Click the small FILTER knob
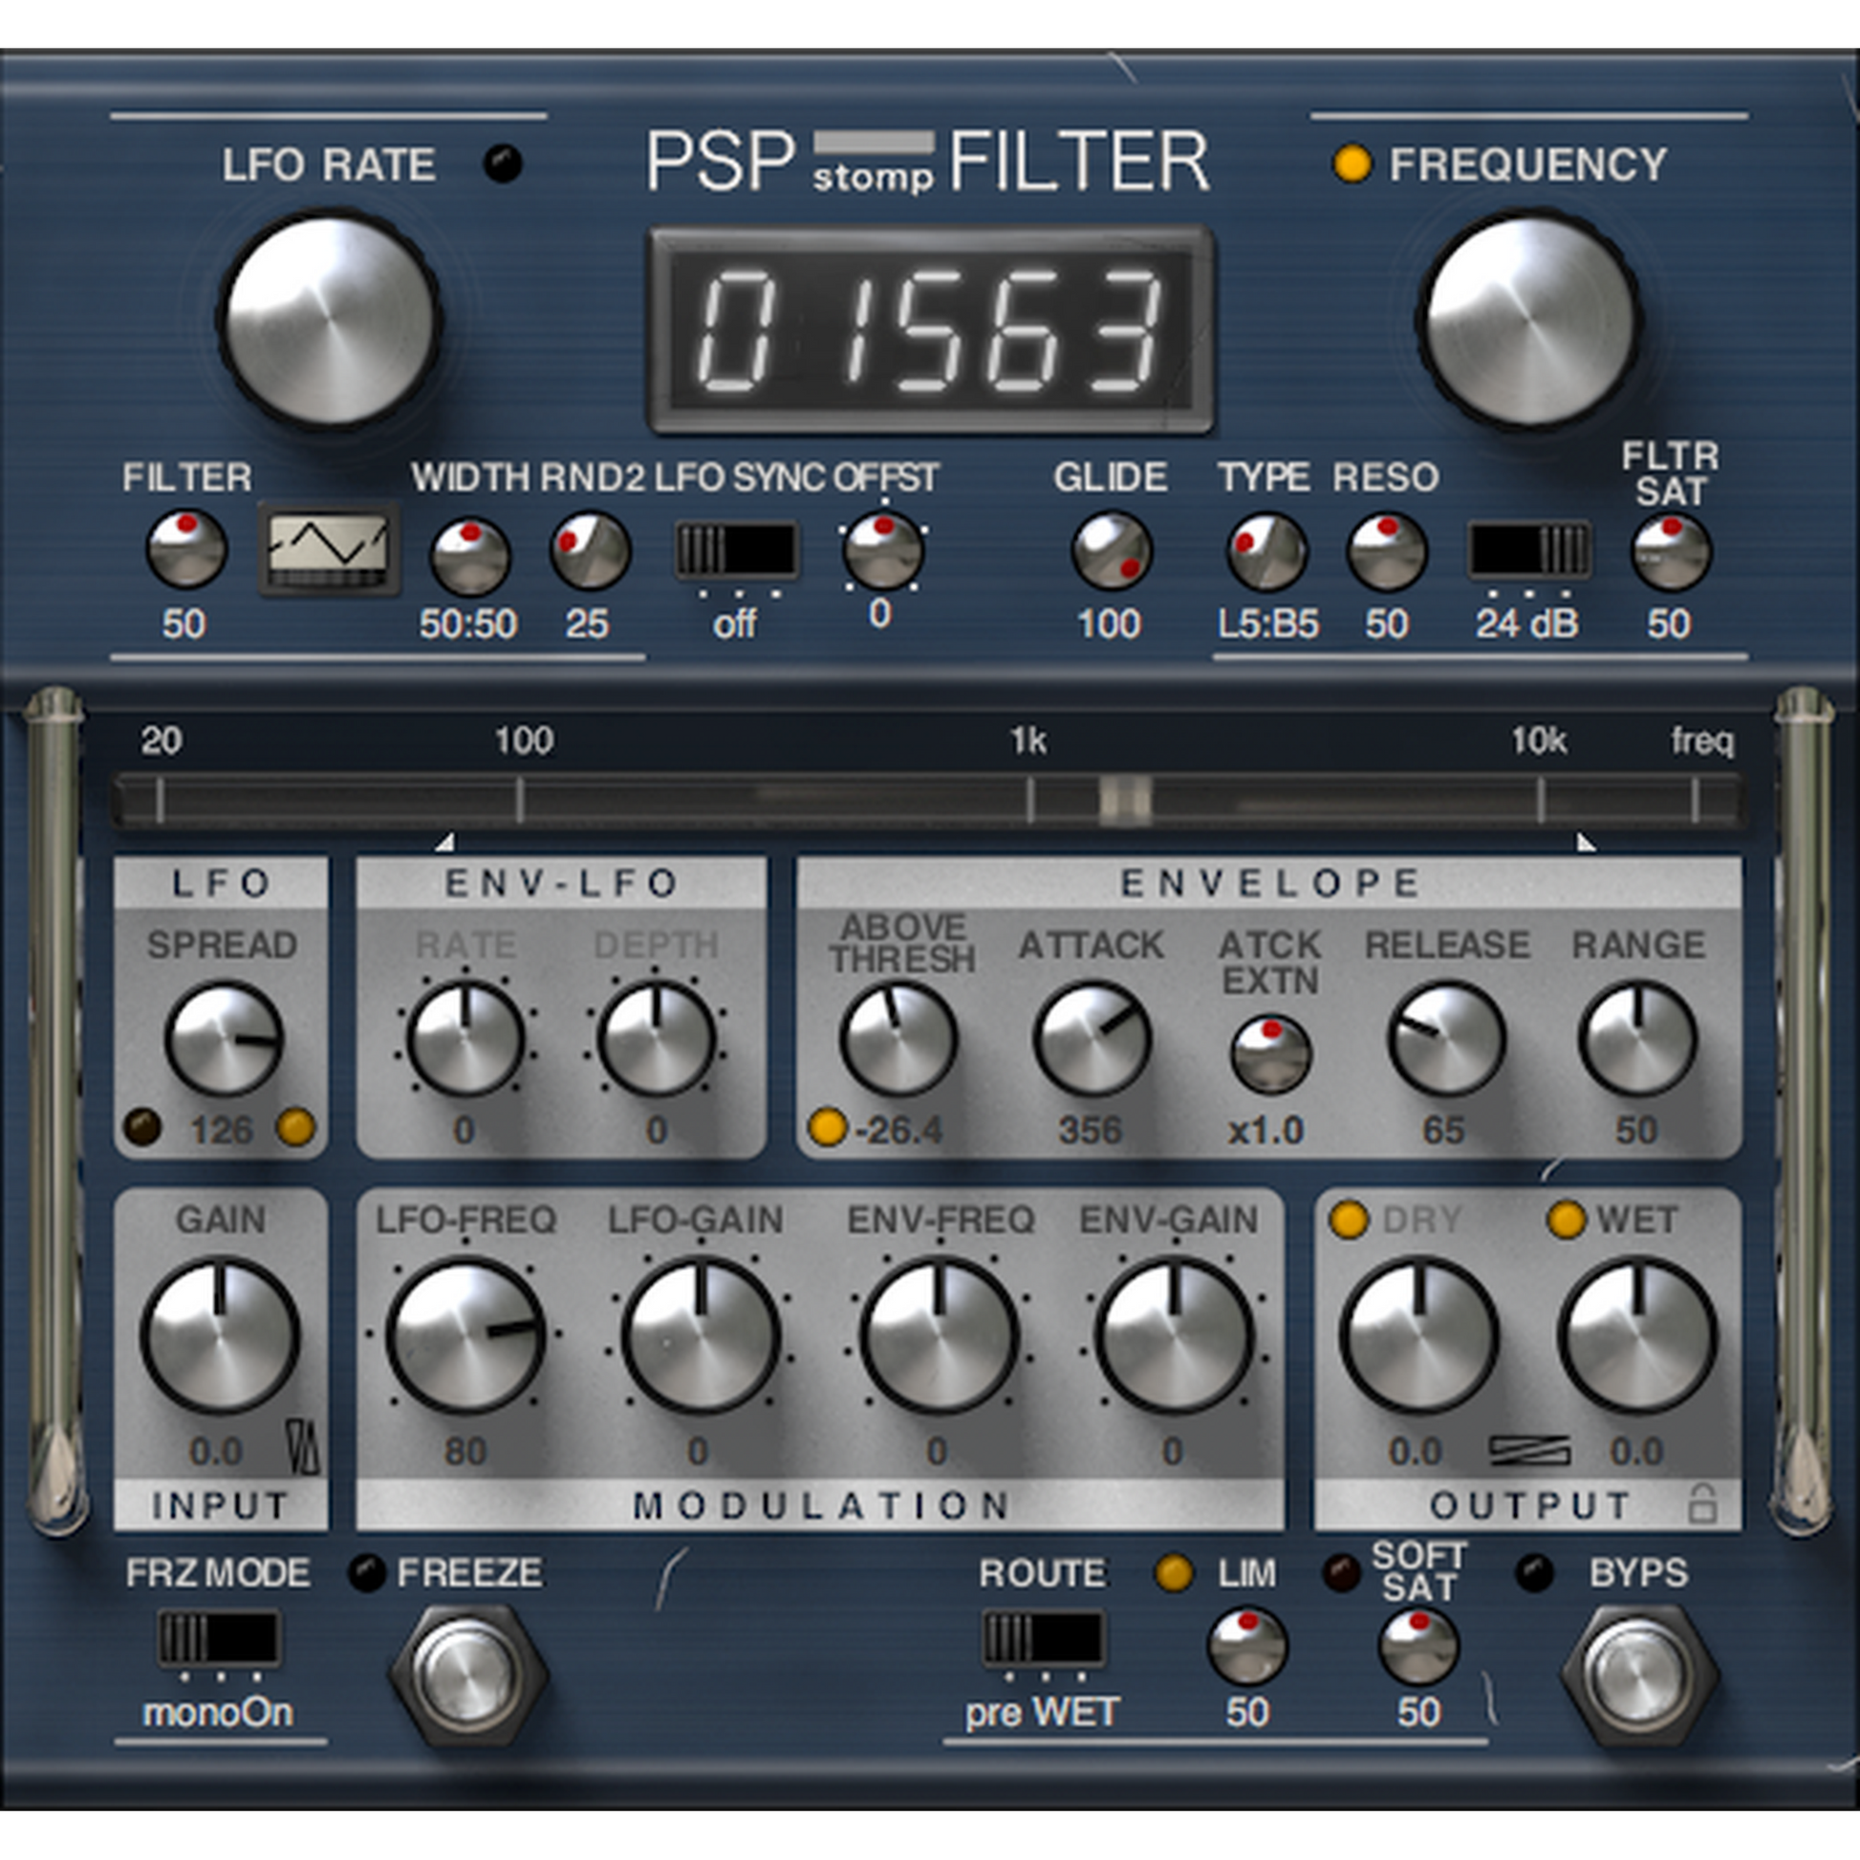Viewport: 1860px width, 1860px height. 185,550
